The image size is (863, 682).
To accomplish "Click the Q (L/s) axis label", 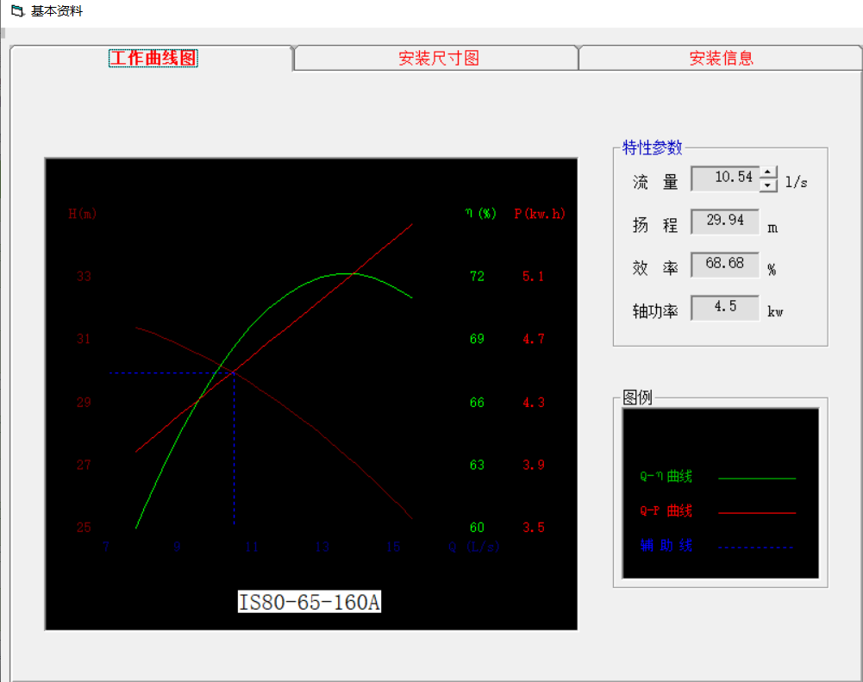I will tap(474, 547).
